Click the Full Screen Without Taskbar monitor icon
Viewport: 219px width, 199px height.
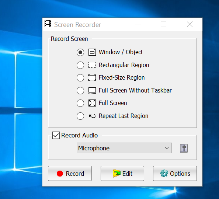pyautogui.click(x=92, y=90)
